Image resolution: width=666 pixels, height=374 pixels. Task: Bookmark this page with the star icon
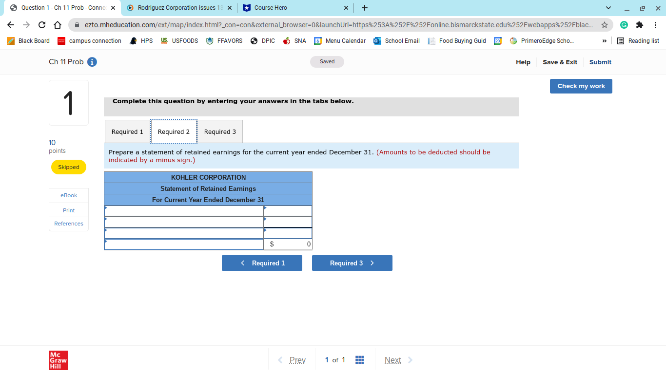605,24
